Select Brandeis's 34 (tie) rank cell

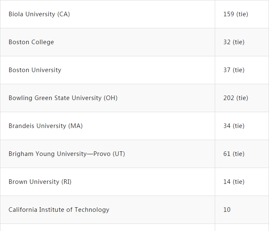[234, 126]
